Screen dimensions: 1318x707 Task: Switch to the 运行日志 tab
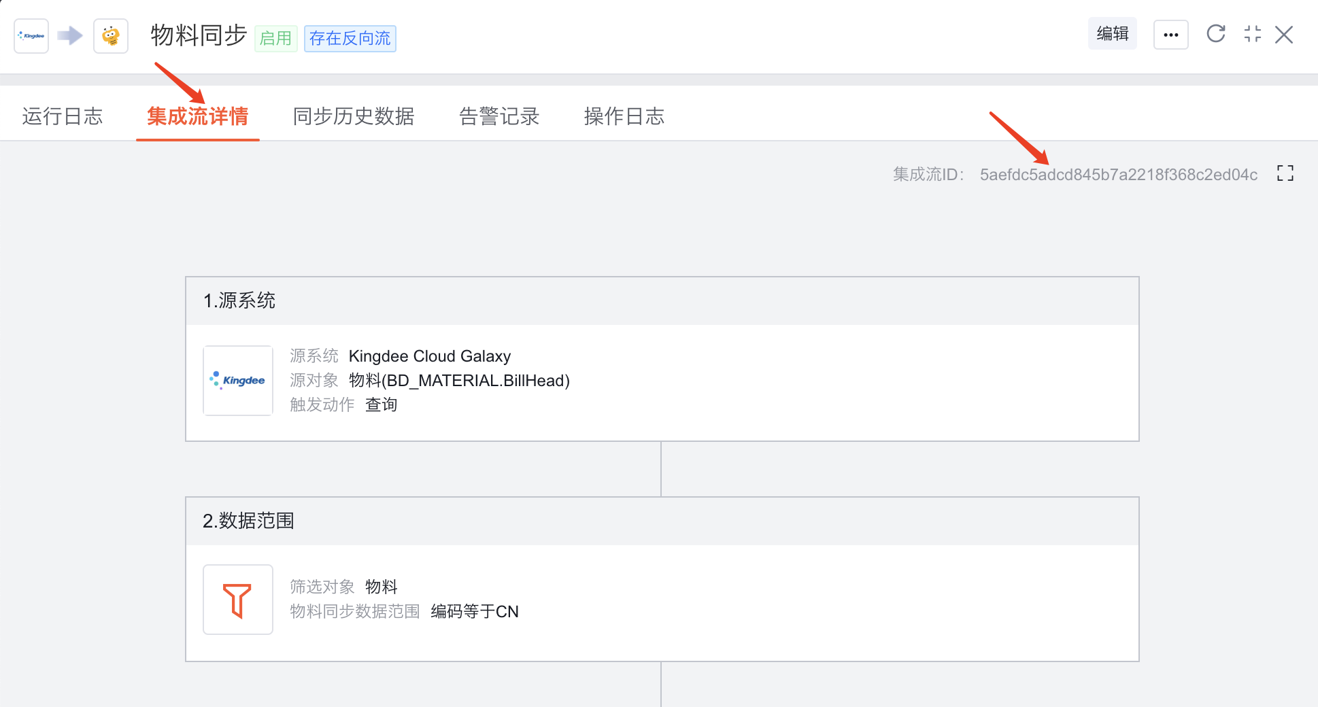[63, 116]
